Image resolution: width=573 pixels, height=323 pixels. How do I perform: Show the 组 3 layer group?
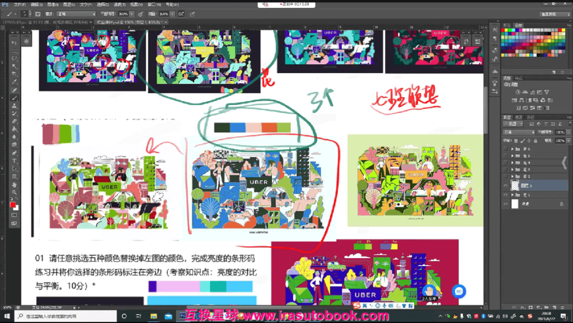tap(505, 170)
